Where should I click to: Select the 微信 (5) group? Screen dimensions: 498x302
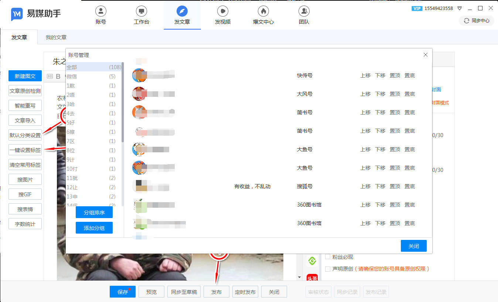[x=94, y=76]
